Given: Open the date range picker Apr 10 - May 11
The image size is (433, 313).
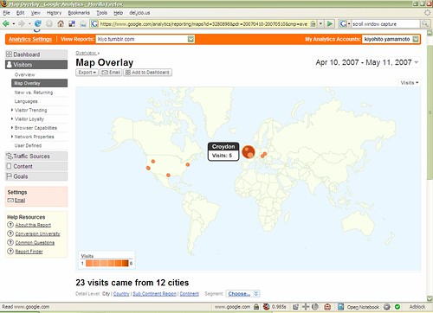Looking at the screenshot, I should pyautogui.click(x=366, y=62).
